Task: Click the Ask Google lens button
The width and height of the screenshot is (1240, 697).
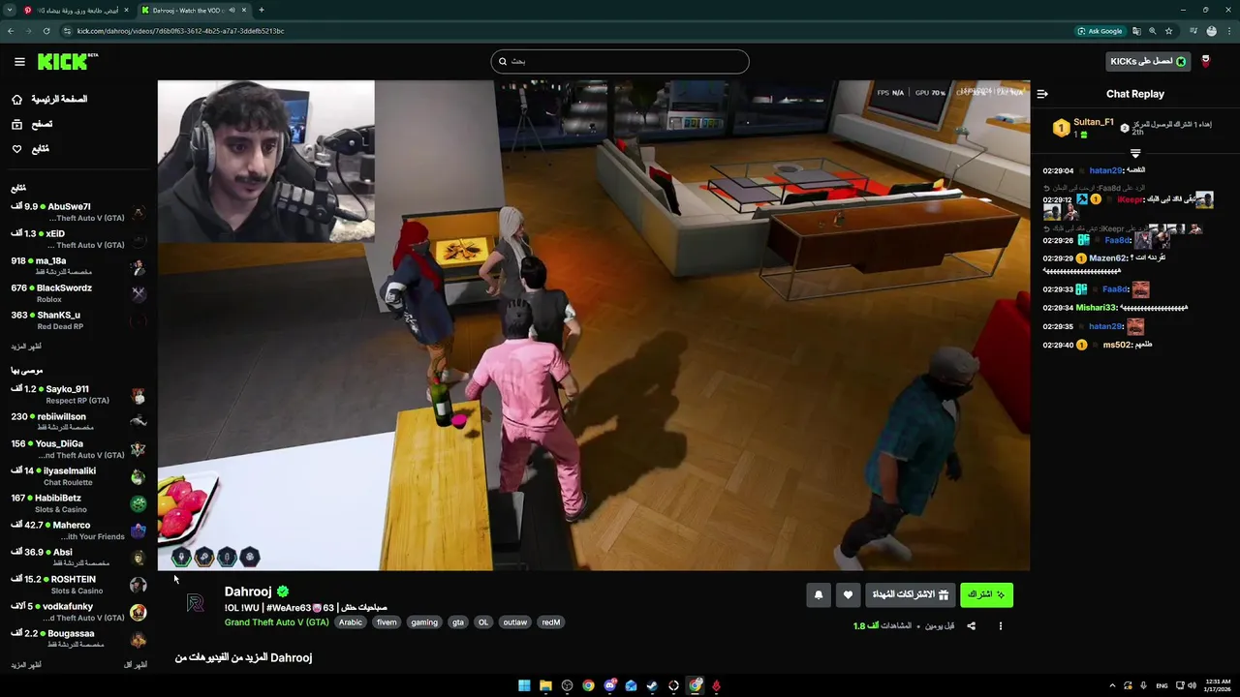Action: pos(1100,31)
